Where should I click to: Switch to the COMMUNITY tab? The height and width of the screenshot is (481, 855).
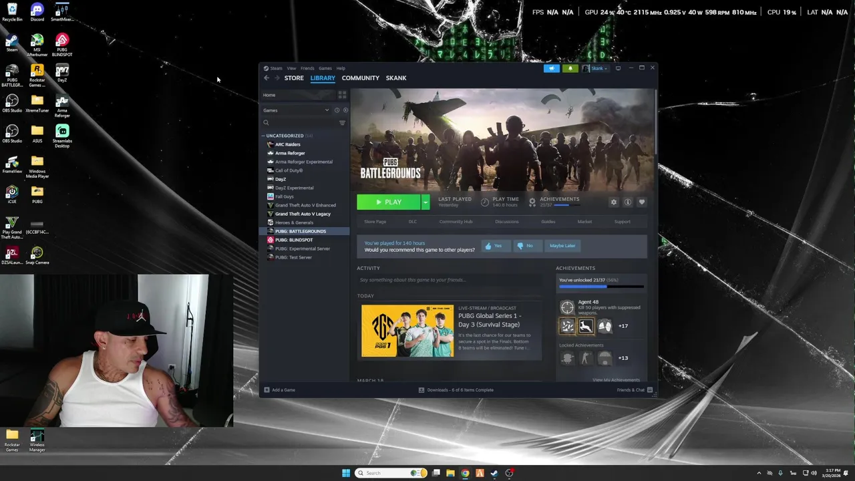[x=361, y=78]
